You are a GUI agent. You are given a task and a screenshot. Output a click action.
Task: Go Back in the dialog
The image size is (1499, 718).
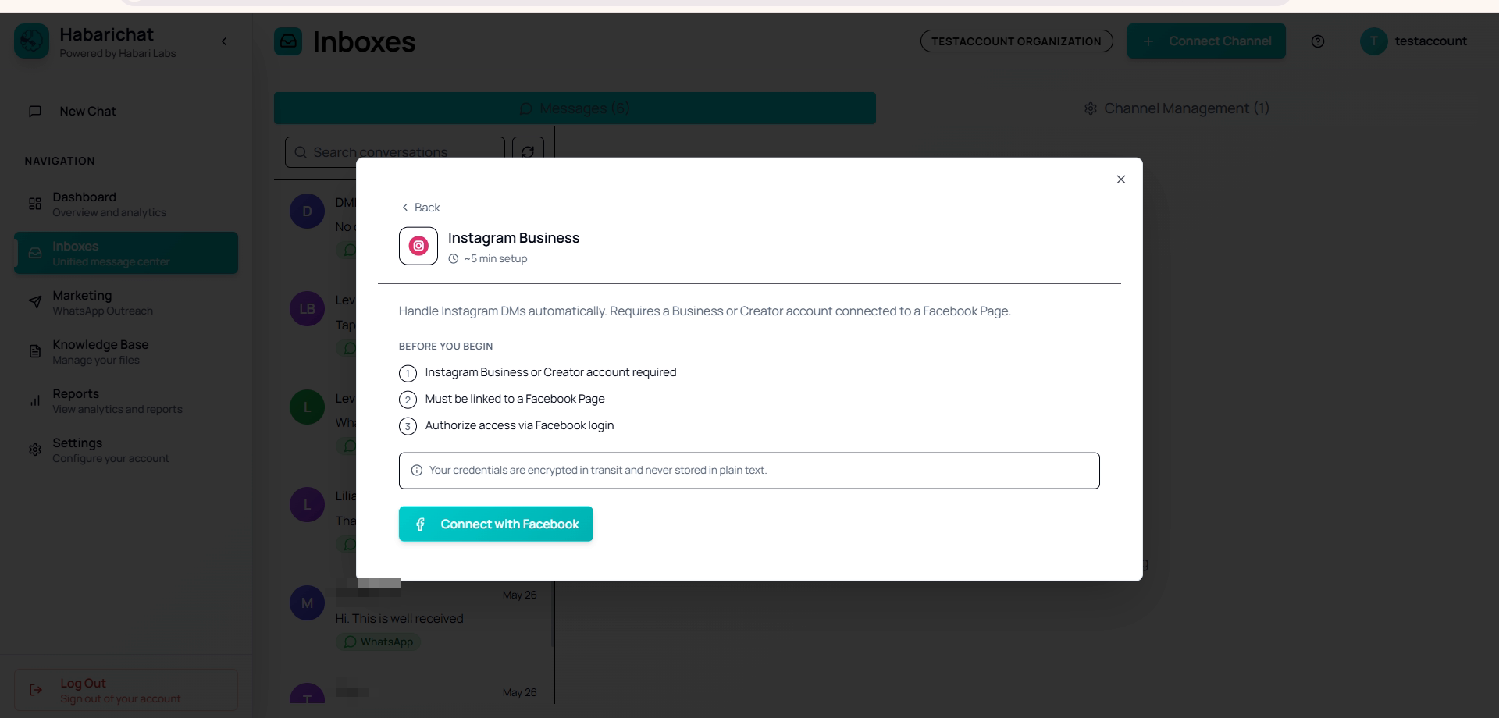point(421,208)
